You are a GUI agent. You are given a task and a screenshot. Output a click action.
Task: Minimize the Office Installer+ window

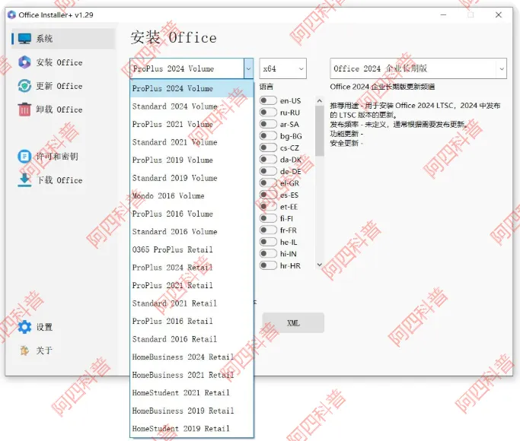(443, 15)
